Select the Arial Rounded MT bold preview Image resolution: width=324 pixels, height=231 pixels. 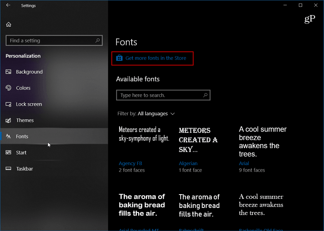pyautogui.click(x=142, y=205)
